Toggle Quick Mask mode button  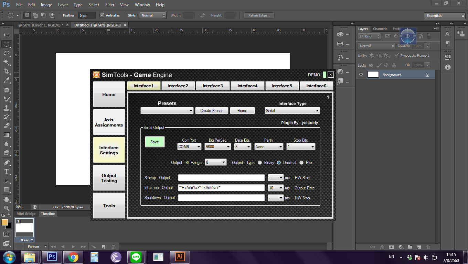7,234
